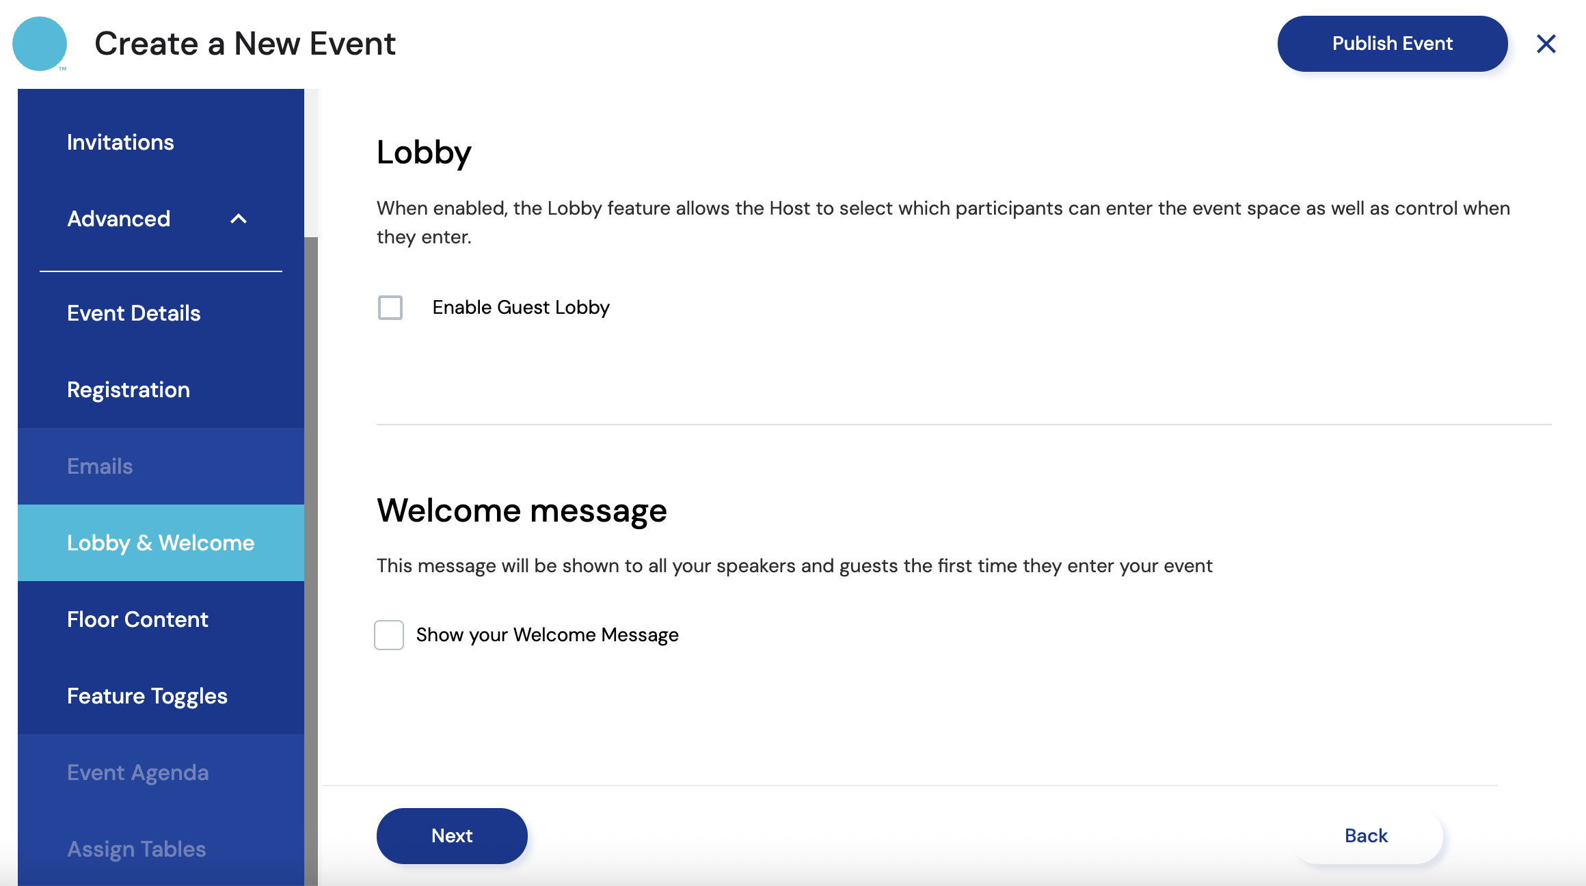The width and height of the screenshot is (1586, 886).
Task: Click the Enable Guest Lobby label text
Action: pyautogui.click(x=521, y=308)
